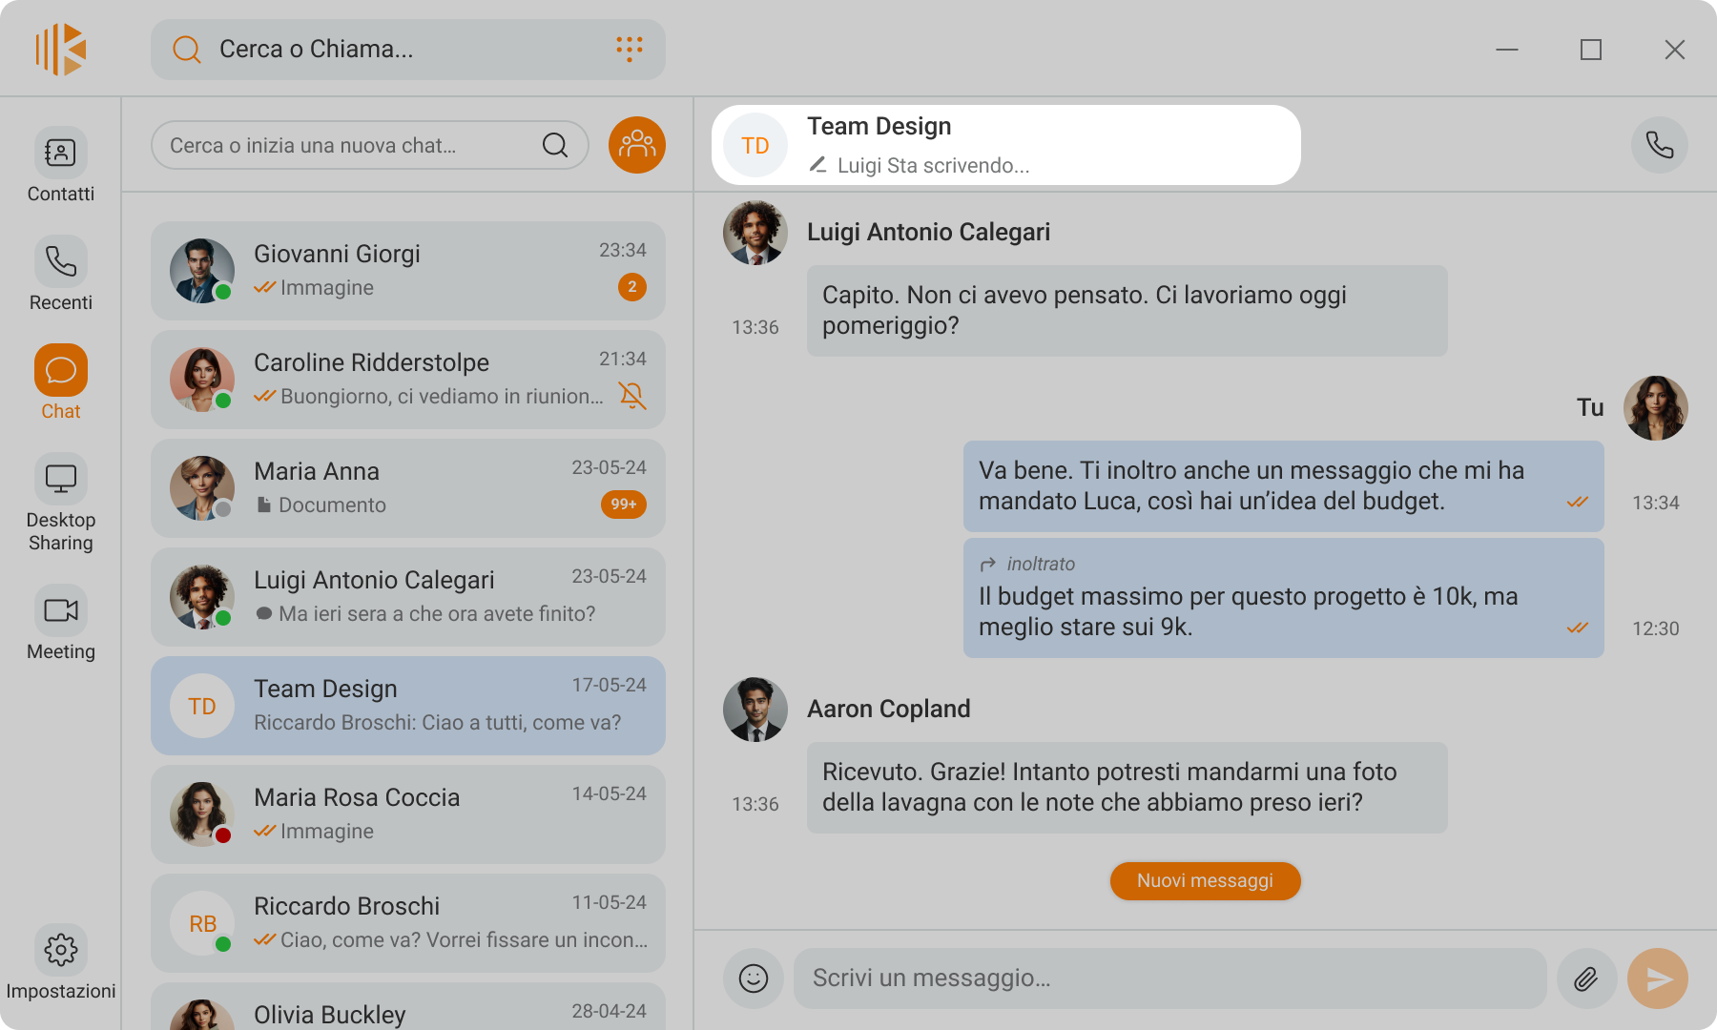
Task: Minimize the application window
Action: 1507,50
